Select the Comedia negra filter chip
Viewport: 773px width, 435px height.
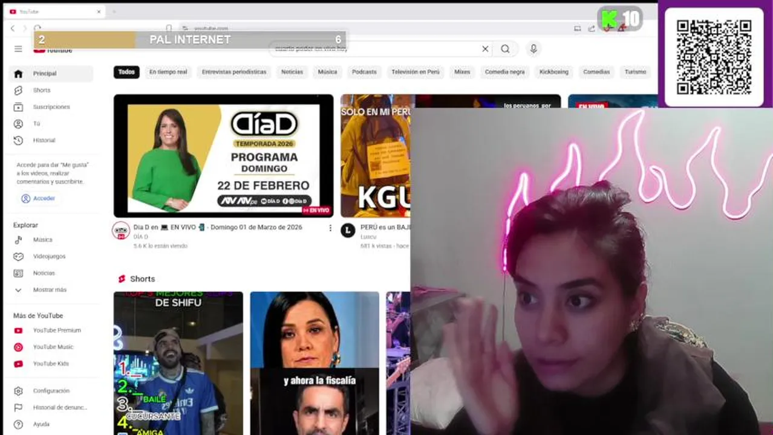505,72
